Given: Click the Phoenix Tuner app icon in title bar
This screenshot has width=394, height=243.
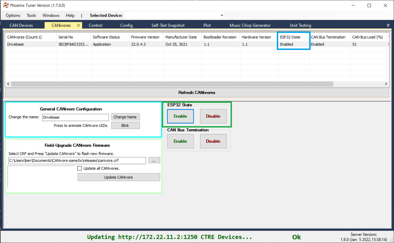Looking at the screenshot, I should [6, 5].
